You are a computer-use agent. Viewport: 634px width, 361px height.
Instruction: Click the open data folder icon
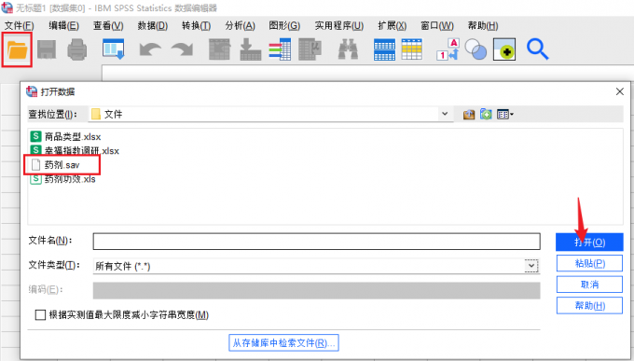coord(17,50)
